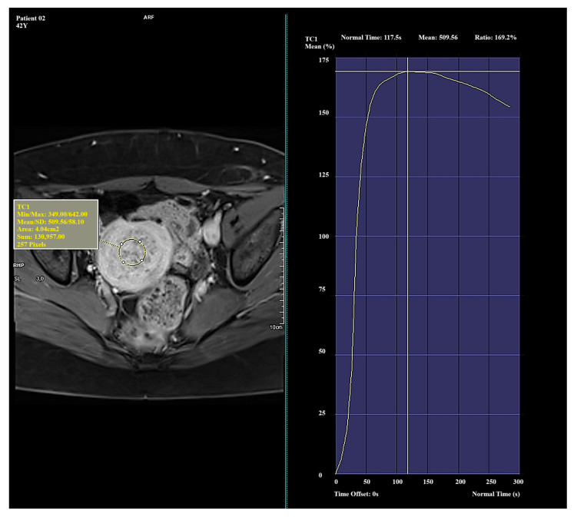Screen dimensions: 574x517
Task: Click the Patient 02 label
Action: (31, 18)
